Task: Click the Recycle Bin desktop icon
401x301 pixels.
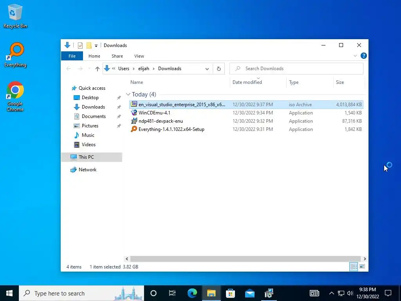Action: coord(15,16)
